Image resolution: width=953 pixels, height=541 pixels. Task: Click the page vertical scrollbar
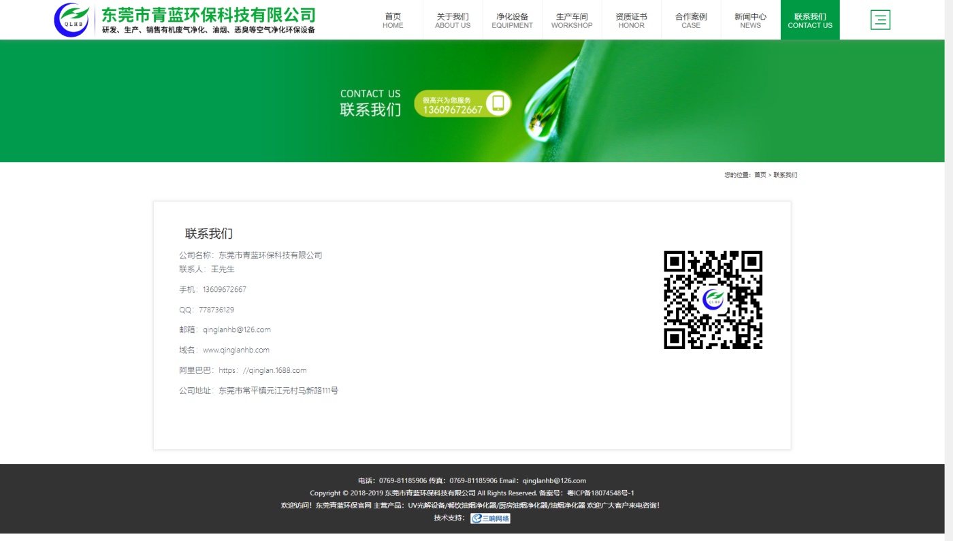point(949,270)
